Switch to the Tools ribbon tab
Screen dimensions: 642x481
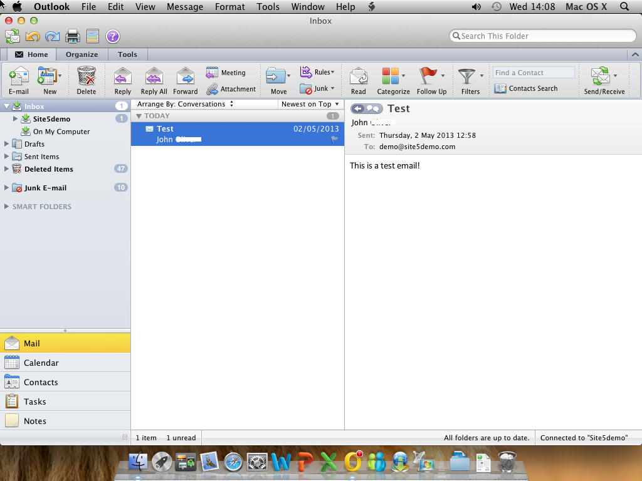(x=127, y=54)
